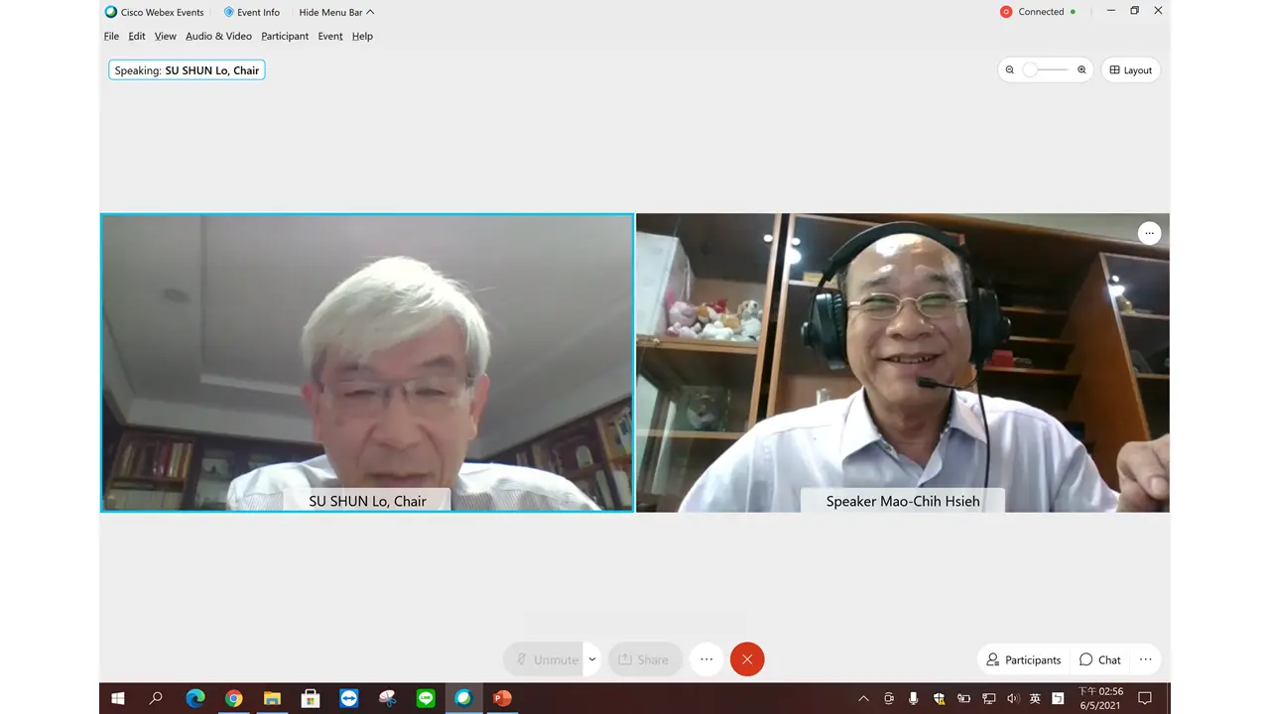Image resolution: width=1270 pixels, height=714 pixels.
Task: Open PowerPoint from the Windows taskbar
Action: coord(502,698)
